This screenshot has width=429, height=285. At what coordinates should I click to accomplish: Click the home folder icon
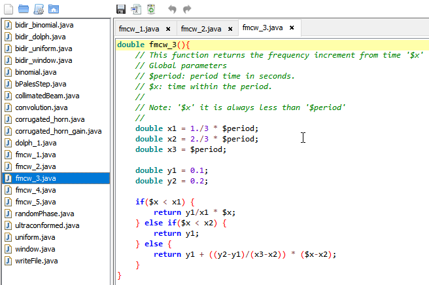(x=54, y=9)
